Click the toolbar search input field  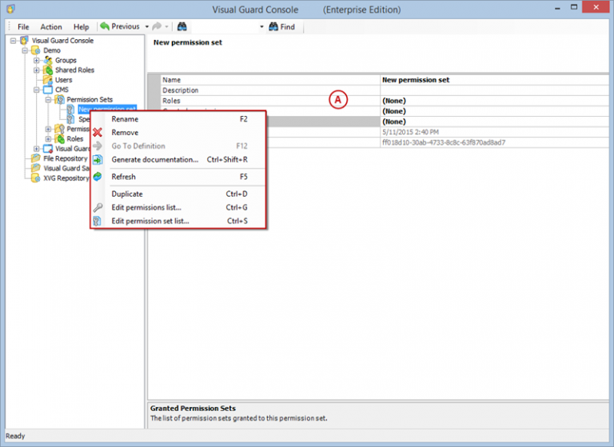click(225, 26)
